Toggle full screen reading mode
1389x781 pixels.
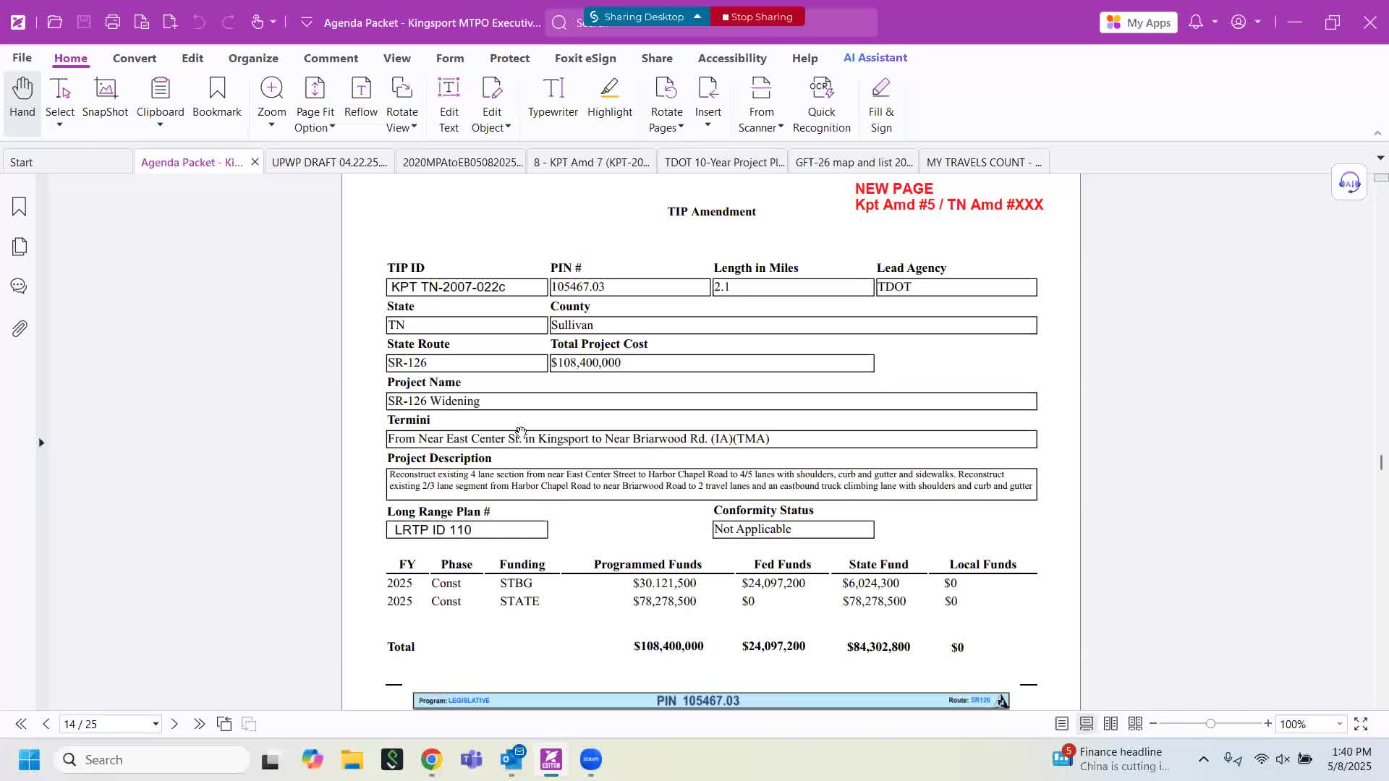tap(1361, 724)
